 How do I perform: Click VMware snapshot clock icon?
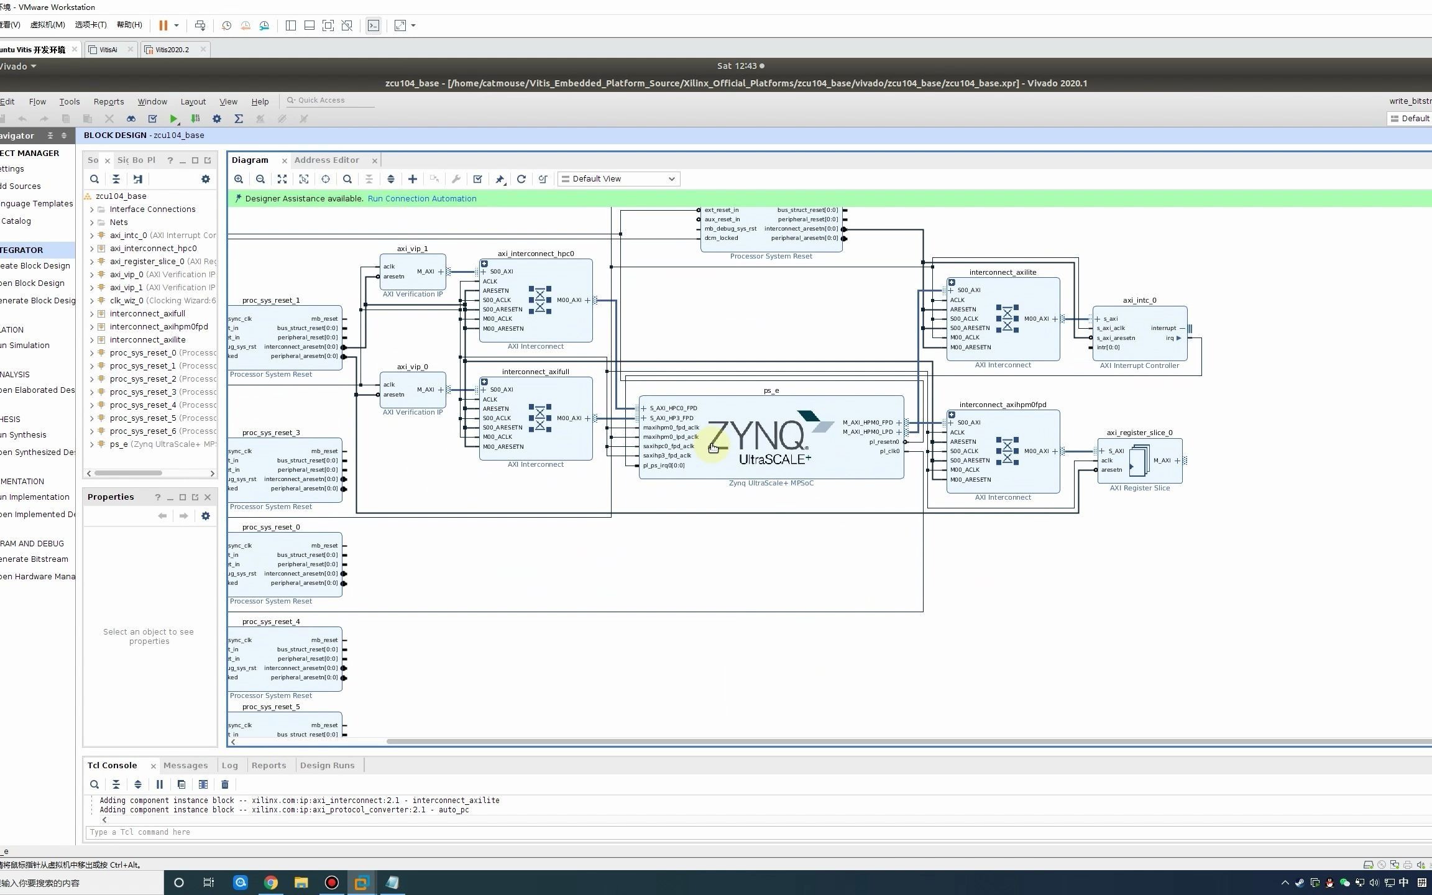[226, 25]
